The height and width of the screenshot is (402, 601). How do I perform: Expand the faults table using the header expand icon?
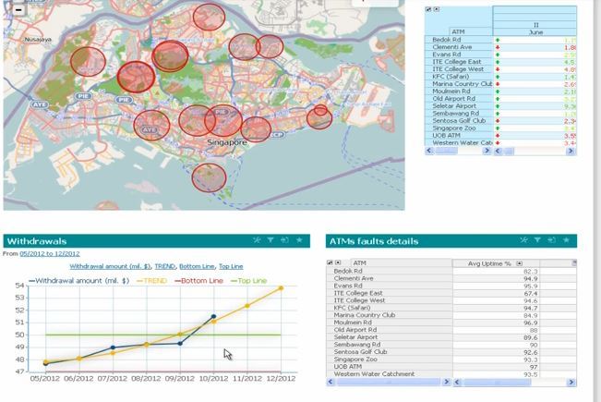point(338,263)
